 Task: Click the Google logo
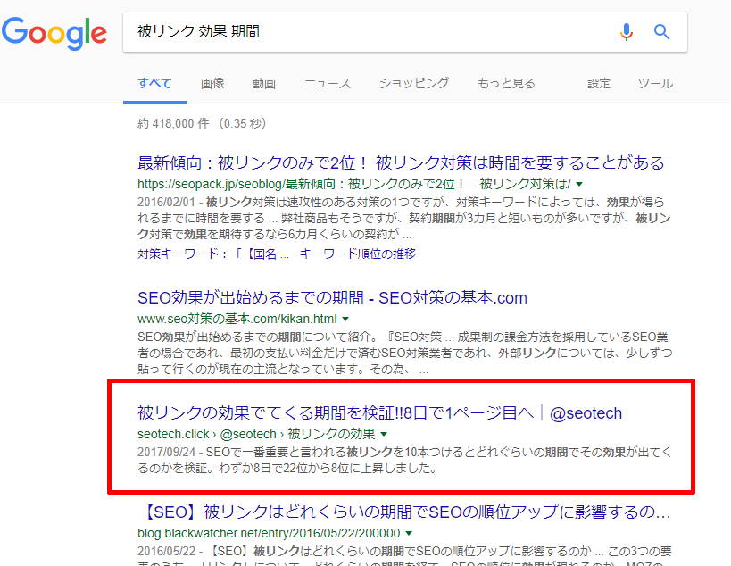tap(54, 33)
